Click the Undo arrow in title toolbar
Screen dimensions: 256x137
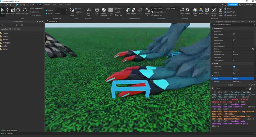tap(10, 5)
